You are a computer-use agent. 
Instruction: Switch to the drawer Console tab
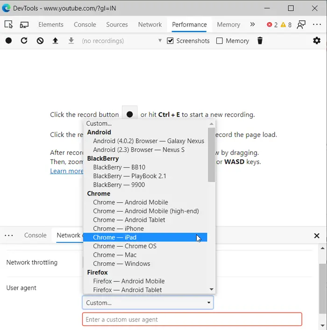[35, 235]
